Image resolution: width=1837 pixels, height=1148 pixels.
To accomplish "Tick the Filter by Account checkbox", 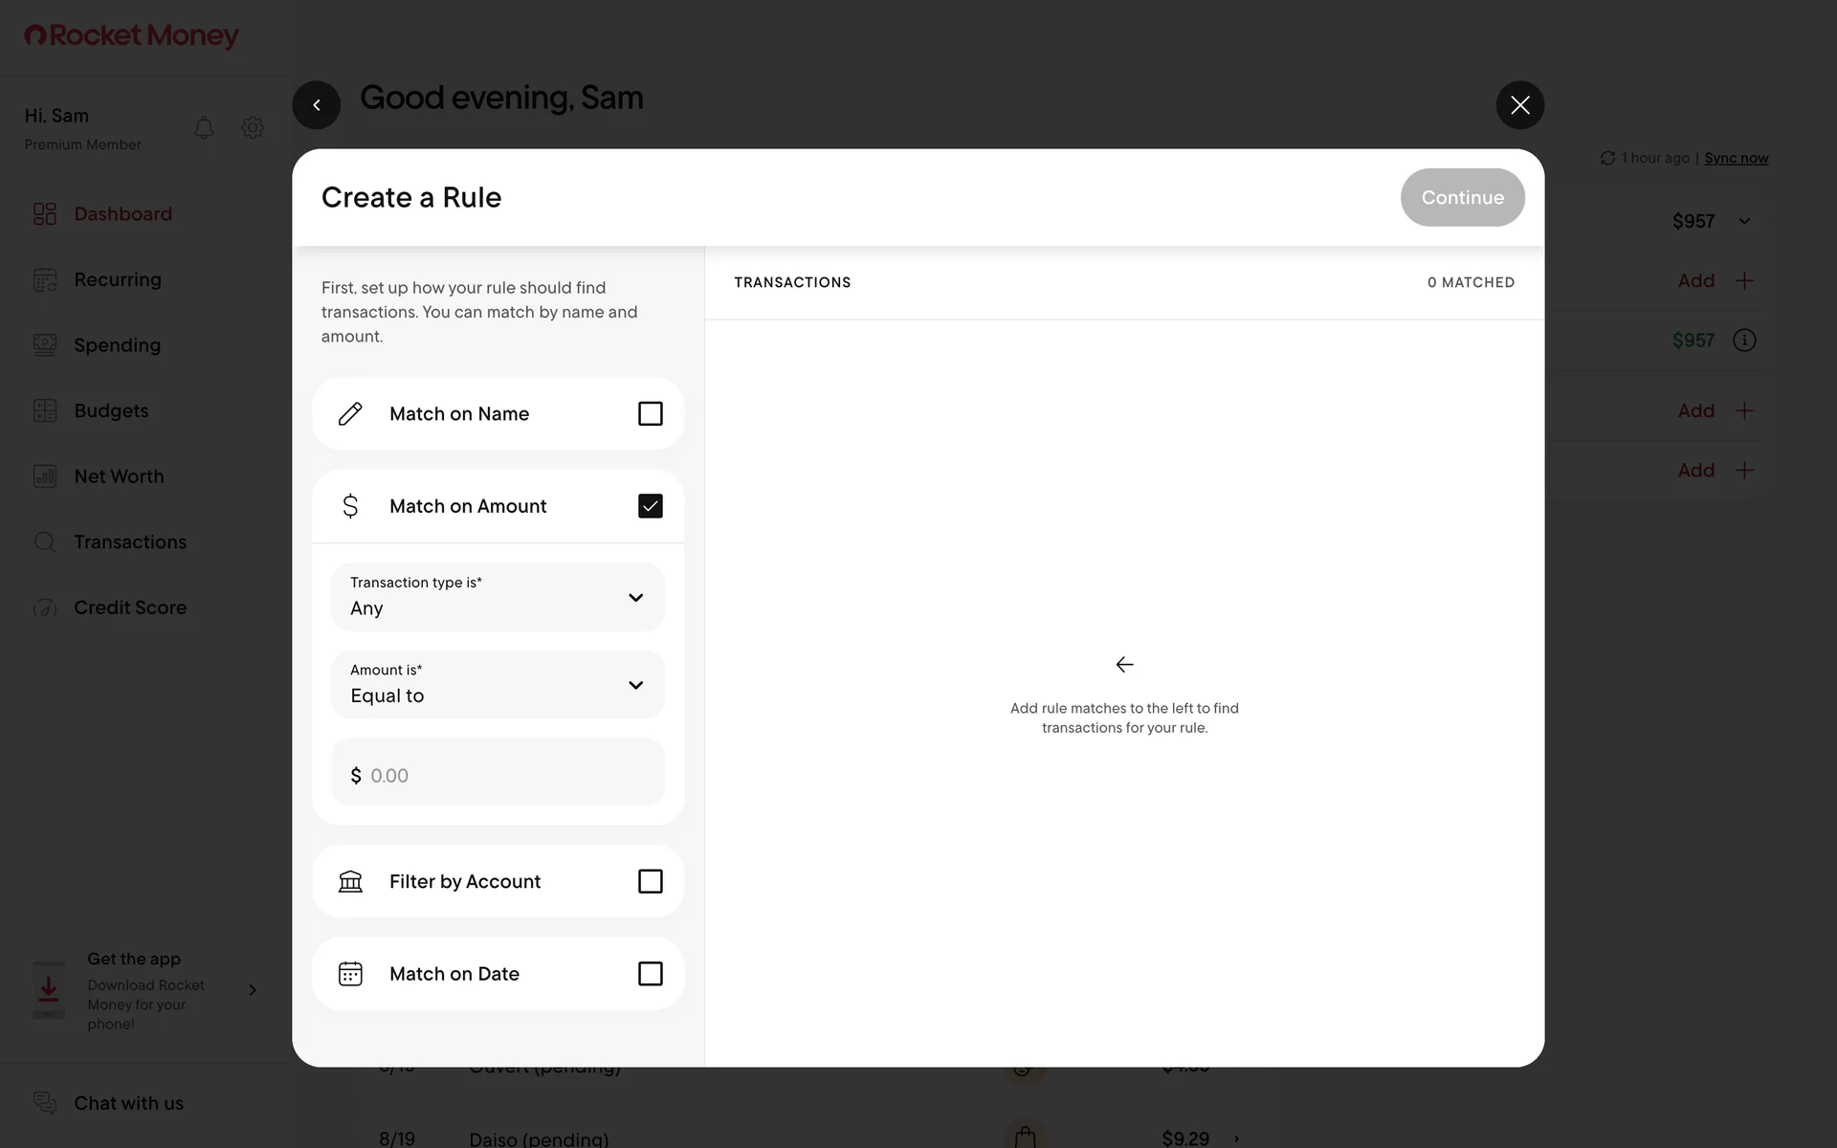I will (x=650, y=881).
